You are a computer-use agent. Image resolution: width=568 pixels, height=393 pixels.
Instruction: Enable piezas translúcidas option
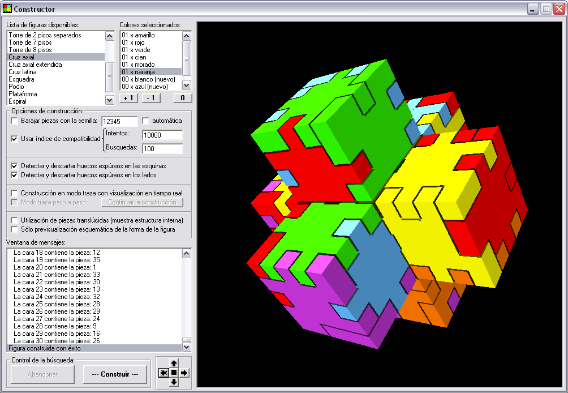(15, 220)
